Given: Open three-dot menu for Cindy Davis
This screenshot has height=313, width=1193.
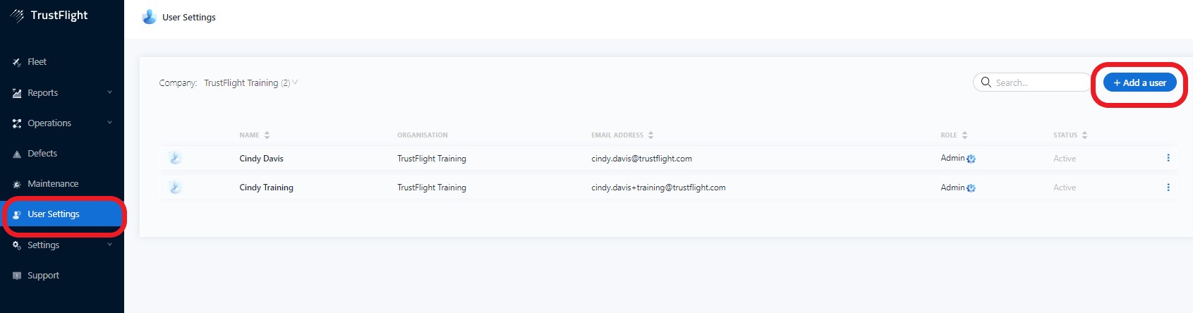Looking at the screenshot, I should click(x=1168, y=158).
